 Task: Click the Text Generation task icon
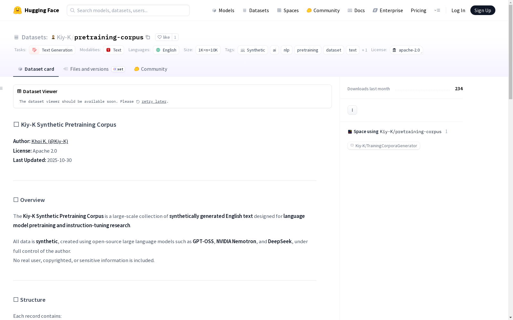pyautogui.click(x=34, y=50)
